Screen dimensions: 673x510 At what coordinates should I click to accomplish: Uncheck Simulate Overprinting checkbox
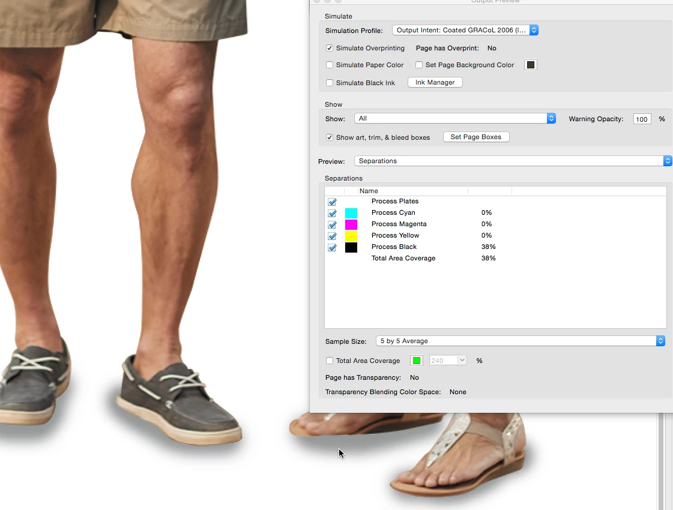330,48
